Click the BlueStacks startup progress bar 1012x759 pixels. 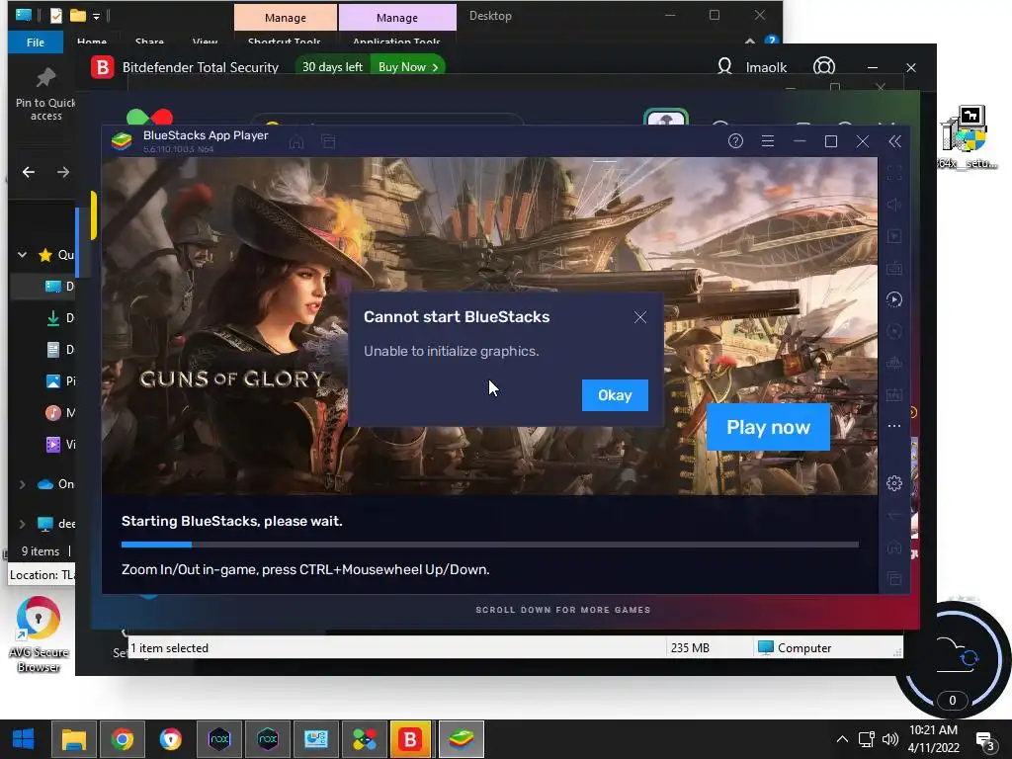(490, 545)
